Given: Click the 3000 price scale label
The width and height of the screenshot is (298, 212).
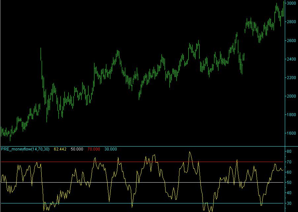Looking at the screenshot, I should (292, 3).
